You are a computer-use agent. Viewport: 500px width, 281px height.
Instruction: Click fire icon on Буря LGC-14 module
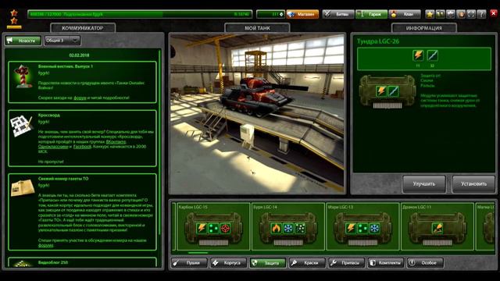click(x=276, y=228)
